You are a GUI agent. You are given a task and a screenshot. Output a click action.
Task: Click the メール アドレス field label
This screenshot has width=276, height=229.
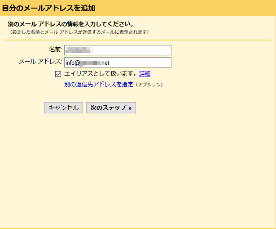40,61
